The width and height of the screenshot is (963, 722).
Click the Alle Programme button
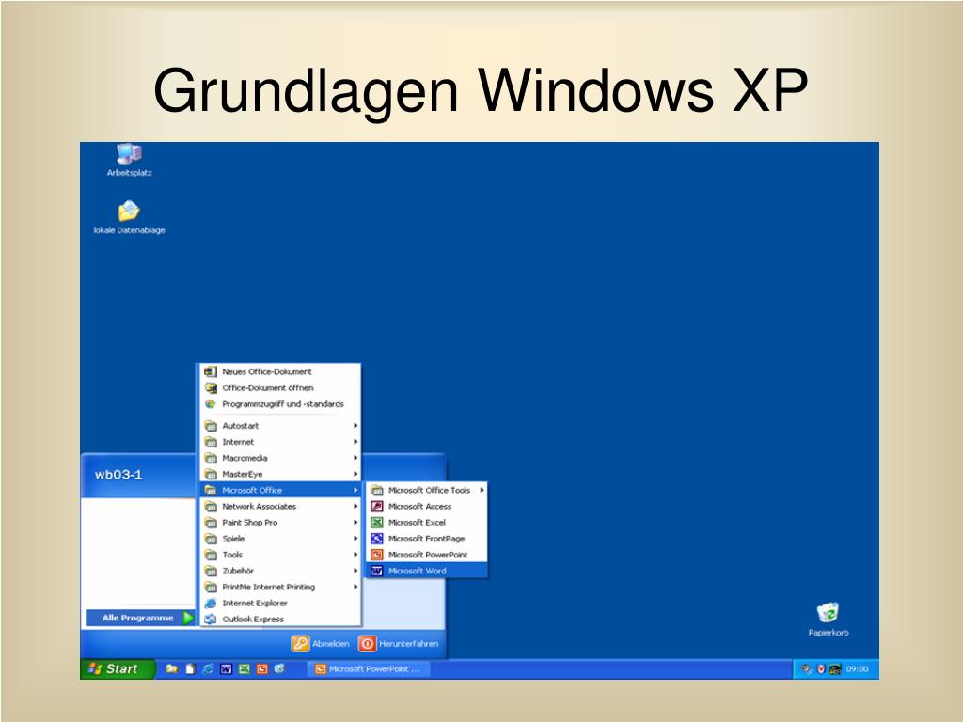coord(140,618)
